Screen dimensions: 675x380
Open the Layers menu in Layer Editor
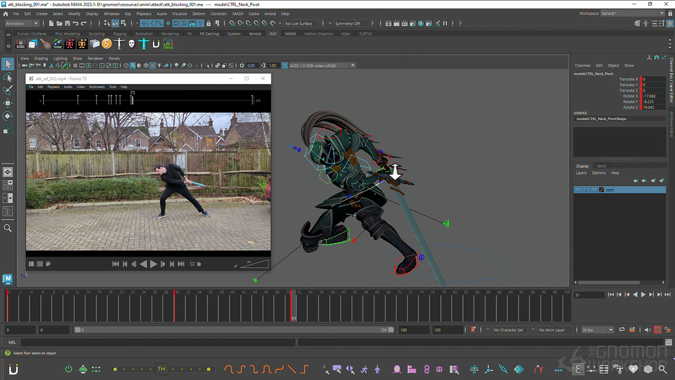(581, 173)
